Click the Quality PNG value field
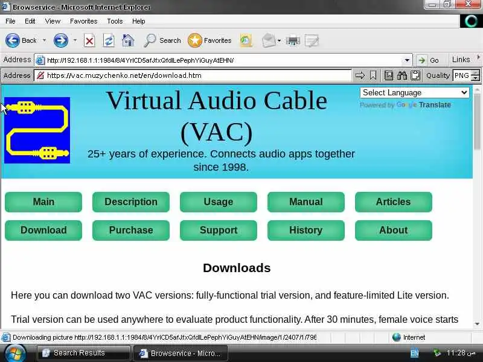Screen dimensions: 483x362 [462, 75]
